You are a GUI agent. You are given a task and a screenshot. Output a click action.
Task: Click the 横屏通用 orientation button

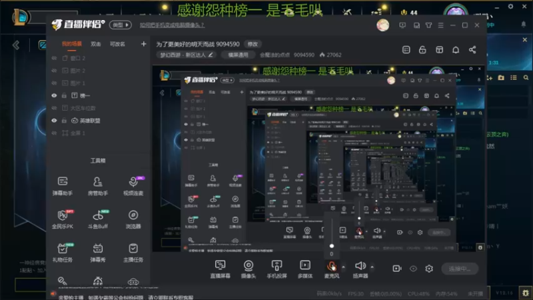click(x=238, y=55)
